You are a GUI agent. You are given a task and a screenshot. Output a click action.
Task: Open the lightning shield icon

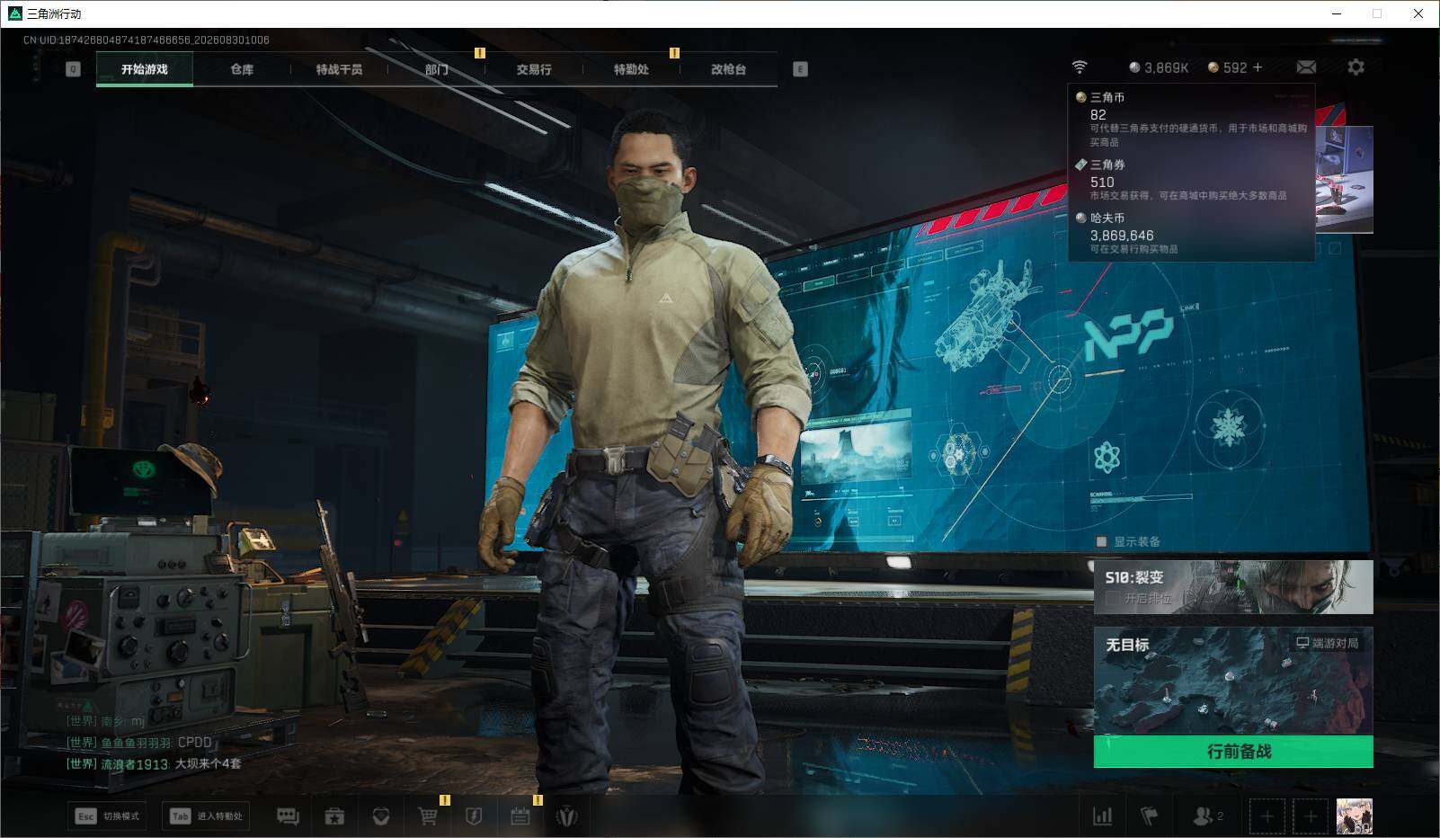[474, 816]
